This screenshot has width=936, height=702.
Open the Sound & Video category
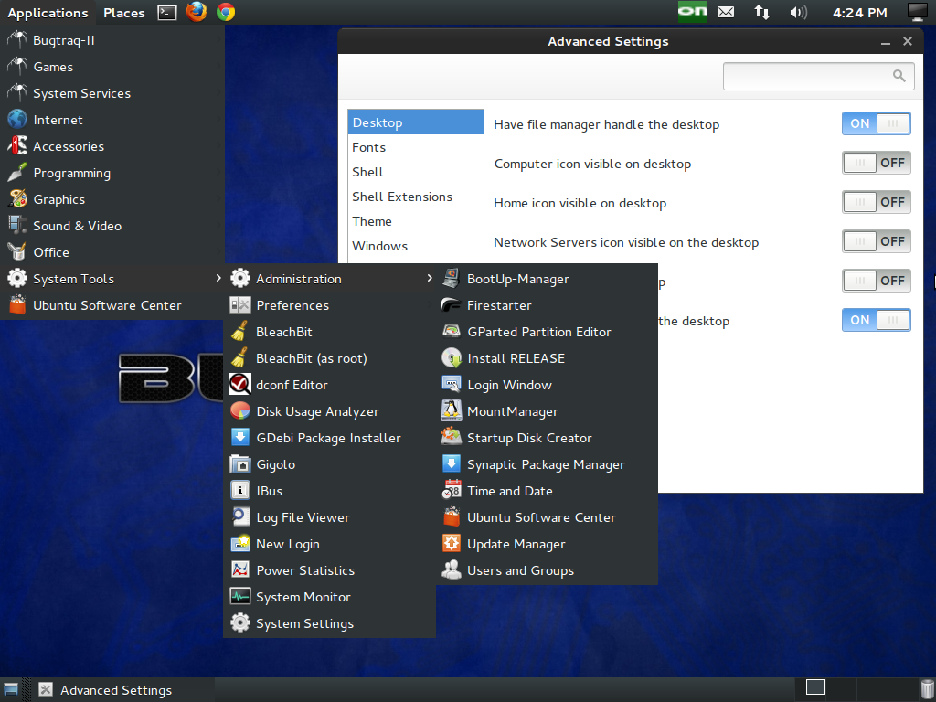point(112,226)
